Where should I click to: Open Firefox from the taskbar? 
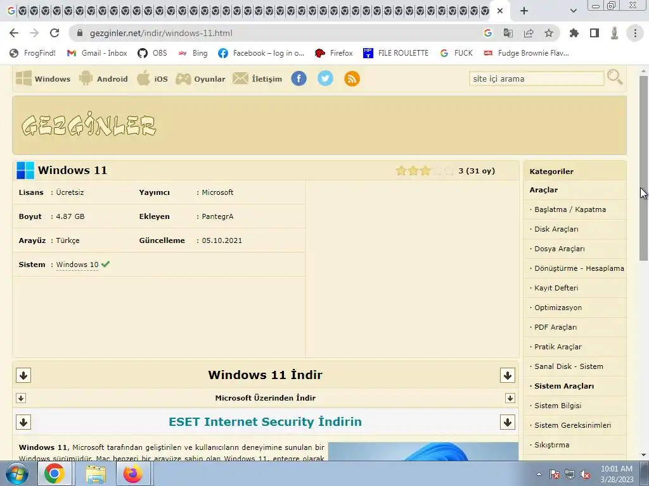[x=133, y=473]
